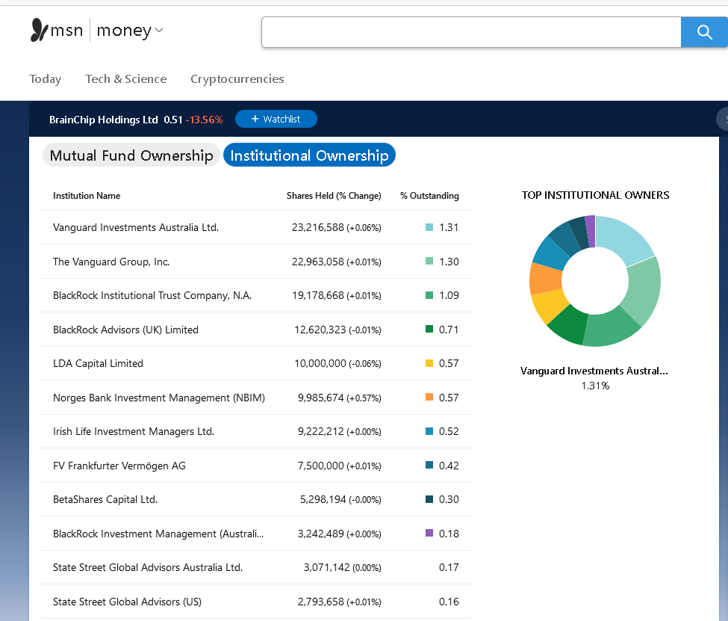Screen dimensions: 728x621
Task: Expand the money section dropdown chevron
Action: [158, 31]
